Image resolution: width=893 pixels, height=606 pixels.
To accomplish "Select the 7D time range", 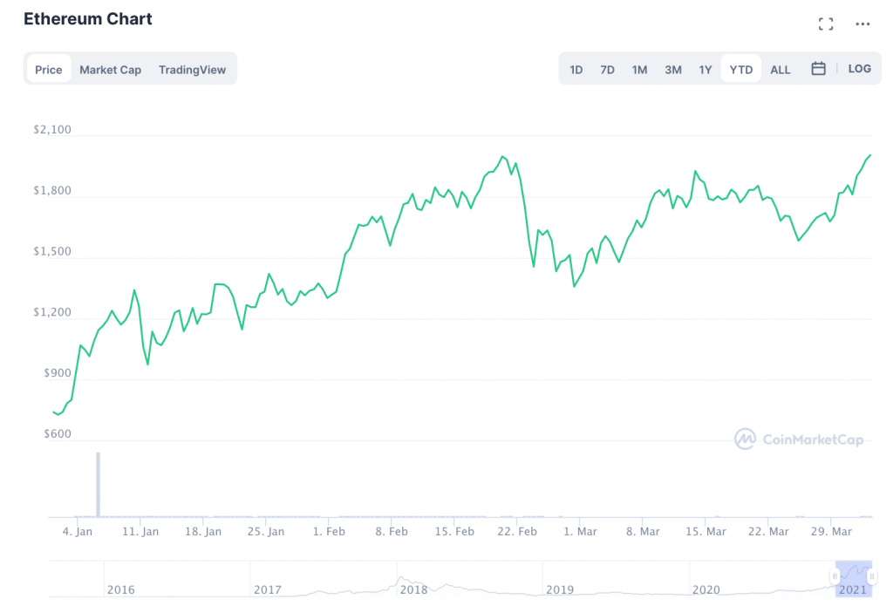I will pos(607,70).
